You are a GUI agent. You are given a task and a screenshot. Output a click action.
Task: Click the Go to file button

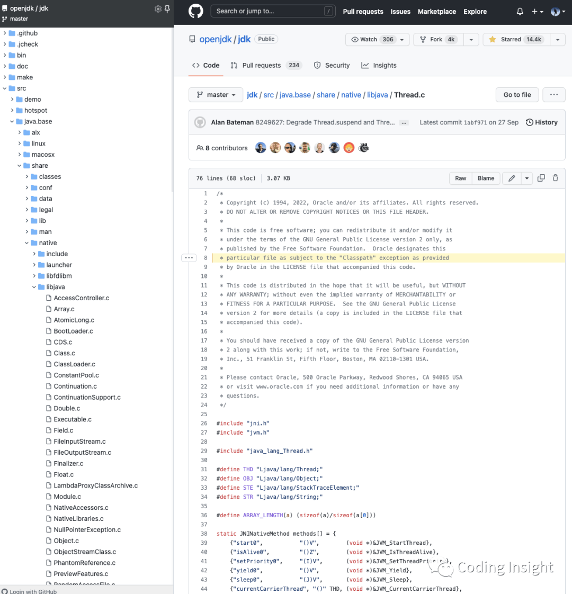517,95
